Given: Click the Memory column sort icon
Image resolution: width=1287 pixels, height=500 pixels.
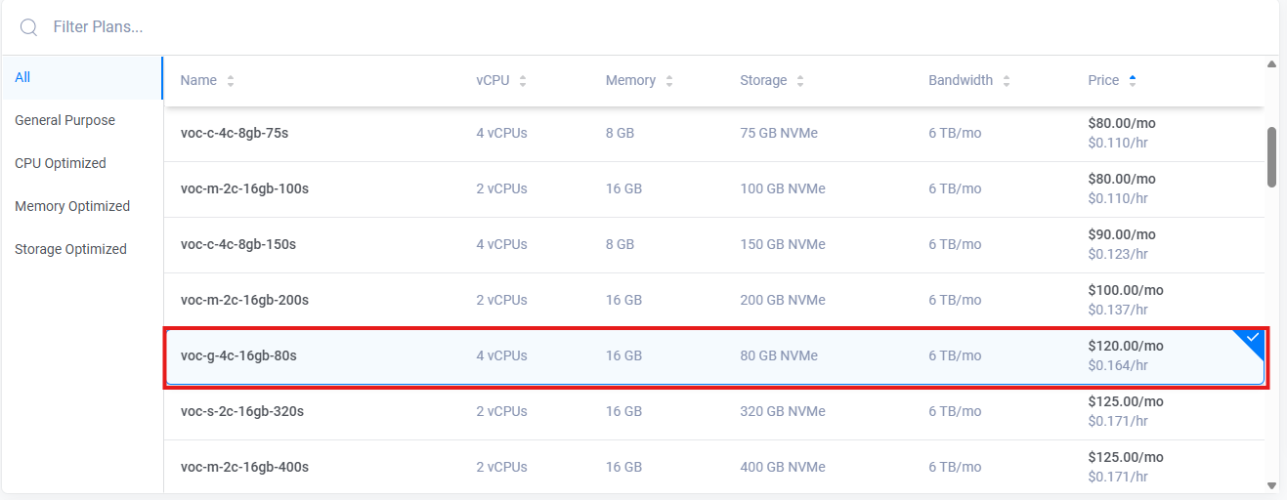Looking at the screenshot, I should (669, 81).
